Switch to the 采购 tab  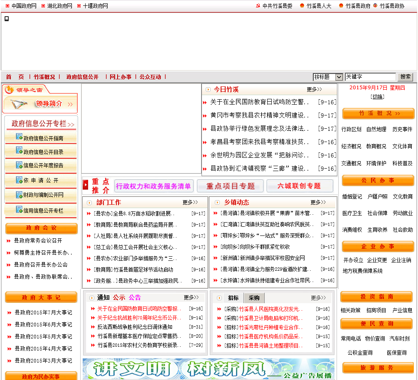[x=254, y=298]
